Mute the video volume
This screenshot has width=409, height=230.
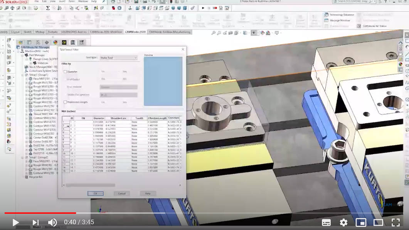pos(52,222)
